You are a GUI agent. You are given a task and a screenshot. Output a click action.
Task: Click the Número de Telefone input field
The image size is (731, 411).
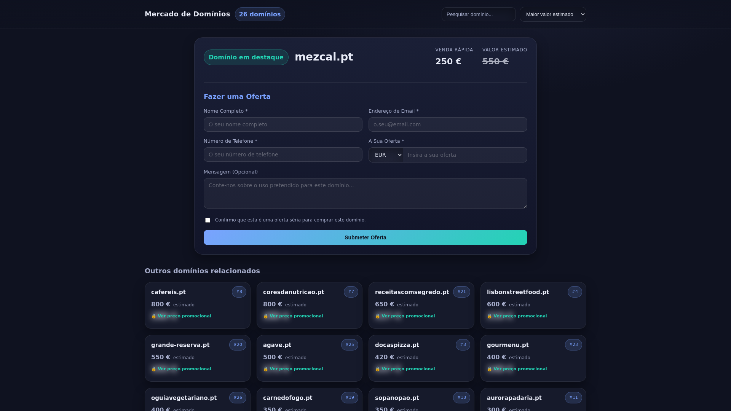tap(283, 155)
